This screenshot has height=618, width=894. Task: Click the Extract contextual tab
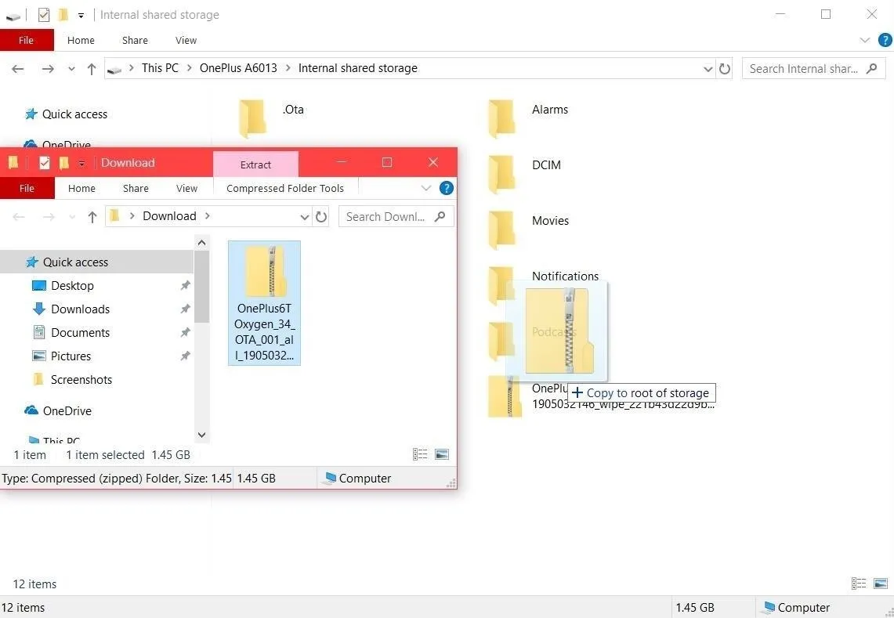(x=255, y=164)
